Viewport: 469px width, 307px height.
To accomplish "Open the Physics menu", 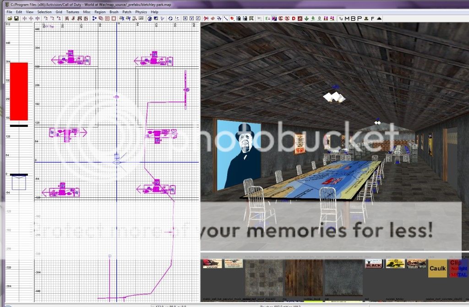I will tap(141, 11).
